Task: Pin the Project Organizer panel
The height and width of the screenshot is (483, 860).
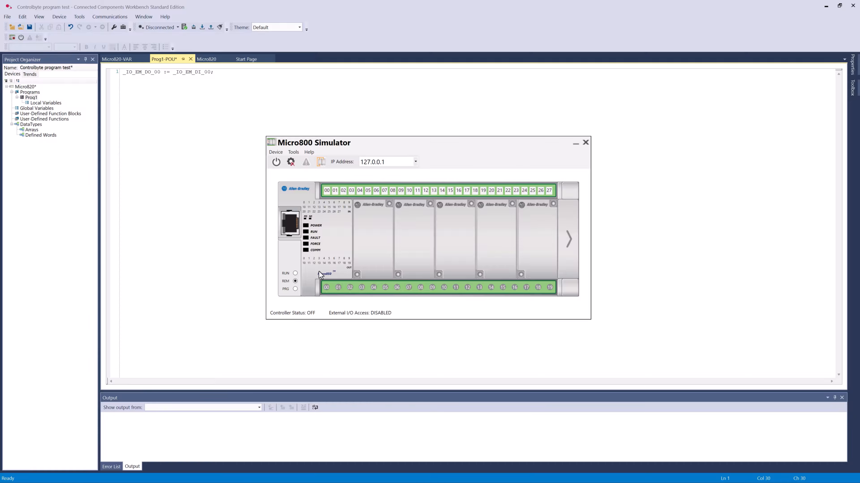Action: coord(86,59)
